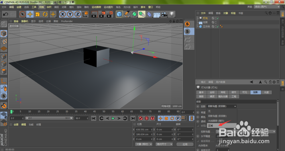Choose 光线跟踪 (强烈) shadow option
Viewport: 285px width, 151px height.
pyautogui.click(x=222, y=121)
